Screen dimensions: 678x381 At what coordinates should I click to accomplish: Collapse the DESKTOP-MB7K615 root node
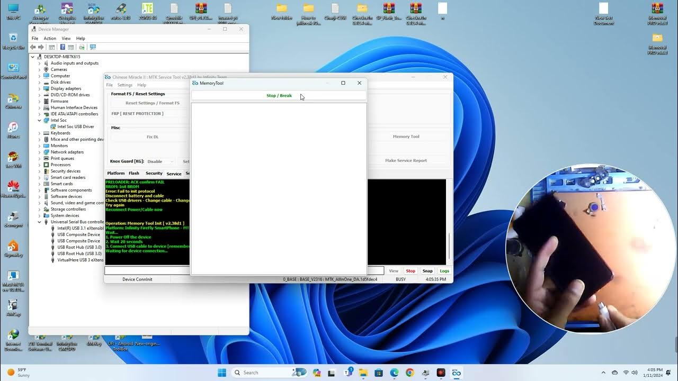coord(33,57)
